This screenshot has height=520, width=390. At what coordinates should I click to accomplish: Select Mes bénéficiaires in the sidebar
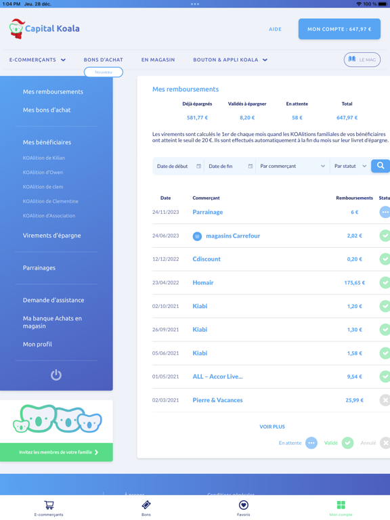click(47, 142)
